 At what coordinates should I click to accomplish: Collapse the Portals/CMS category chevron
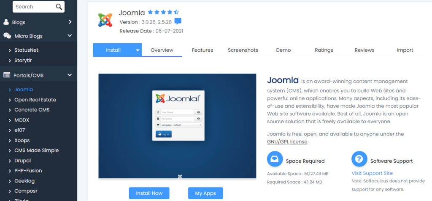pos(70,75)
